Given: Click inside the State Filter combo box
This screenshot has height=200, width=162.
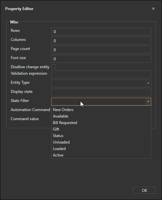Looking at the screenshot, I should tap(99, 102).
